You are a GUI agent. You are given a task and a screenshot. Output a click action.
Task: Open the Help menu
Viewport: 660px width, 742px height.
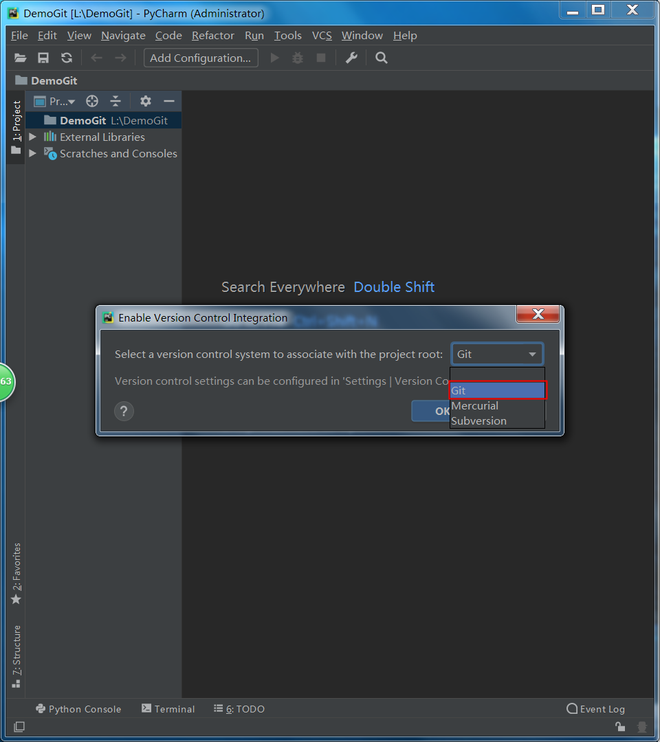coord(405,36)
